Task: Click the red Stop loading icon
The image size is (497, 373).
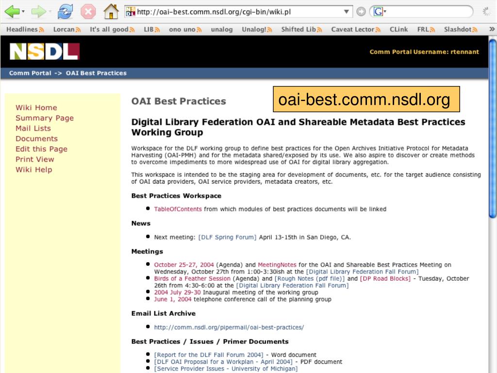Action: tap(88, 12)
